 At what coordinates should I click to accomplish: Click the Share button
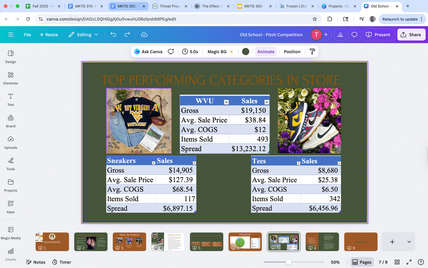click(x=411, y=35)
